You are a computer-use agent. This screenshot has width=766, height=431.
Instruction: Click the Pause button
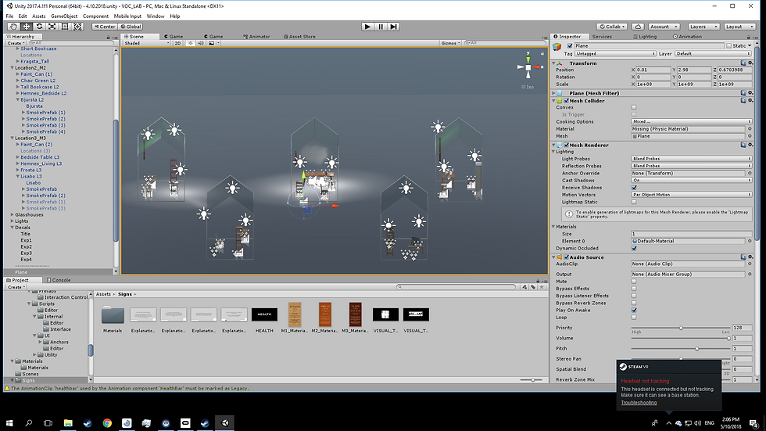pyautogui.click(x=381, y=27)
